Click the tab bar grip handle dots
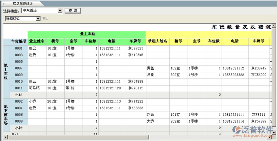277x141 pixels. [4, 3]
